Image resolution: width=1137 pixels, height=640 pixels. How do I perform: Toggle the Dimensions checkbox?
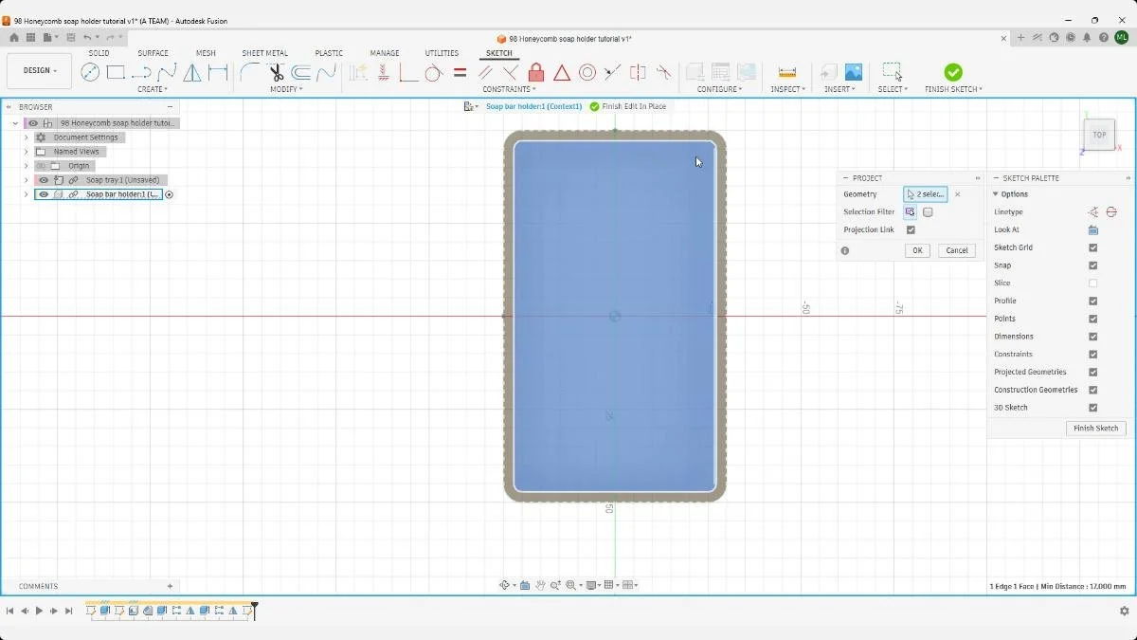coord(1092,337)
